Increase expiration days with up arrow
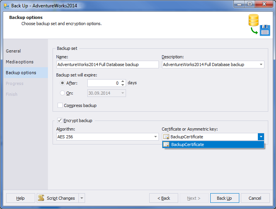Viewport: 276px width, 209px height. [123, 81]
